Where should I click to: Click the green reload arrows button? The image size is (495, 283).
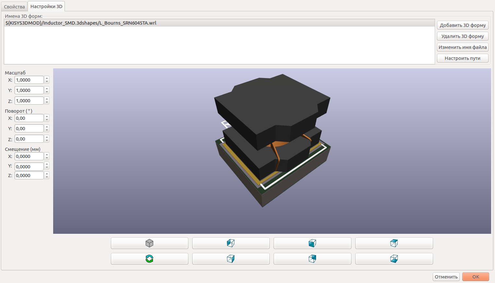(149, 259)
